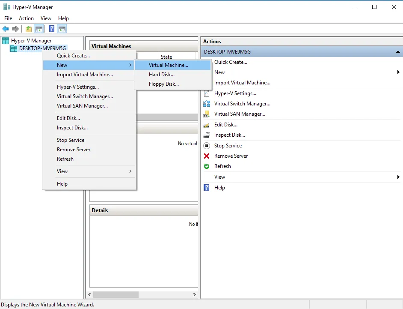Select Virtual Machine in New submenu
This screenshot has width=403, height=309.
[173, 65]
